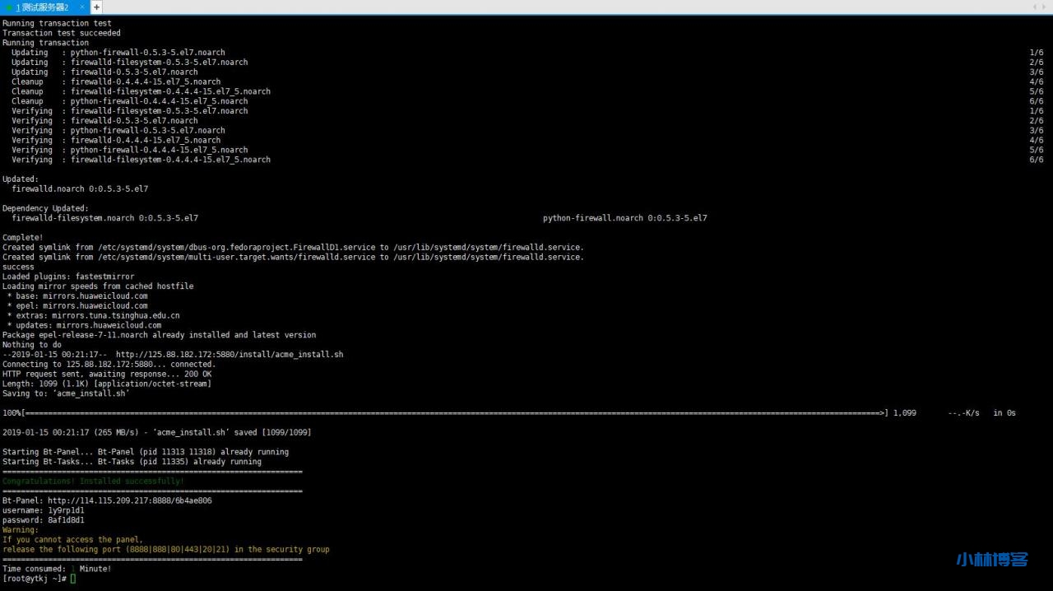Image resolution: width=1053 pixels, height=591 pixels.
Task: Click the green connection status dot
Action: pyautogui.click(x=9, y=7)
